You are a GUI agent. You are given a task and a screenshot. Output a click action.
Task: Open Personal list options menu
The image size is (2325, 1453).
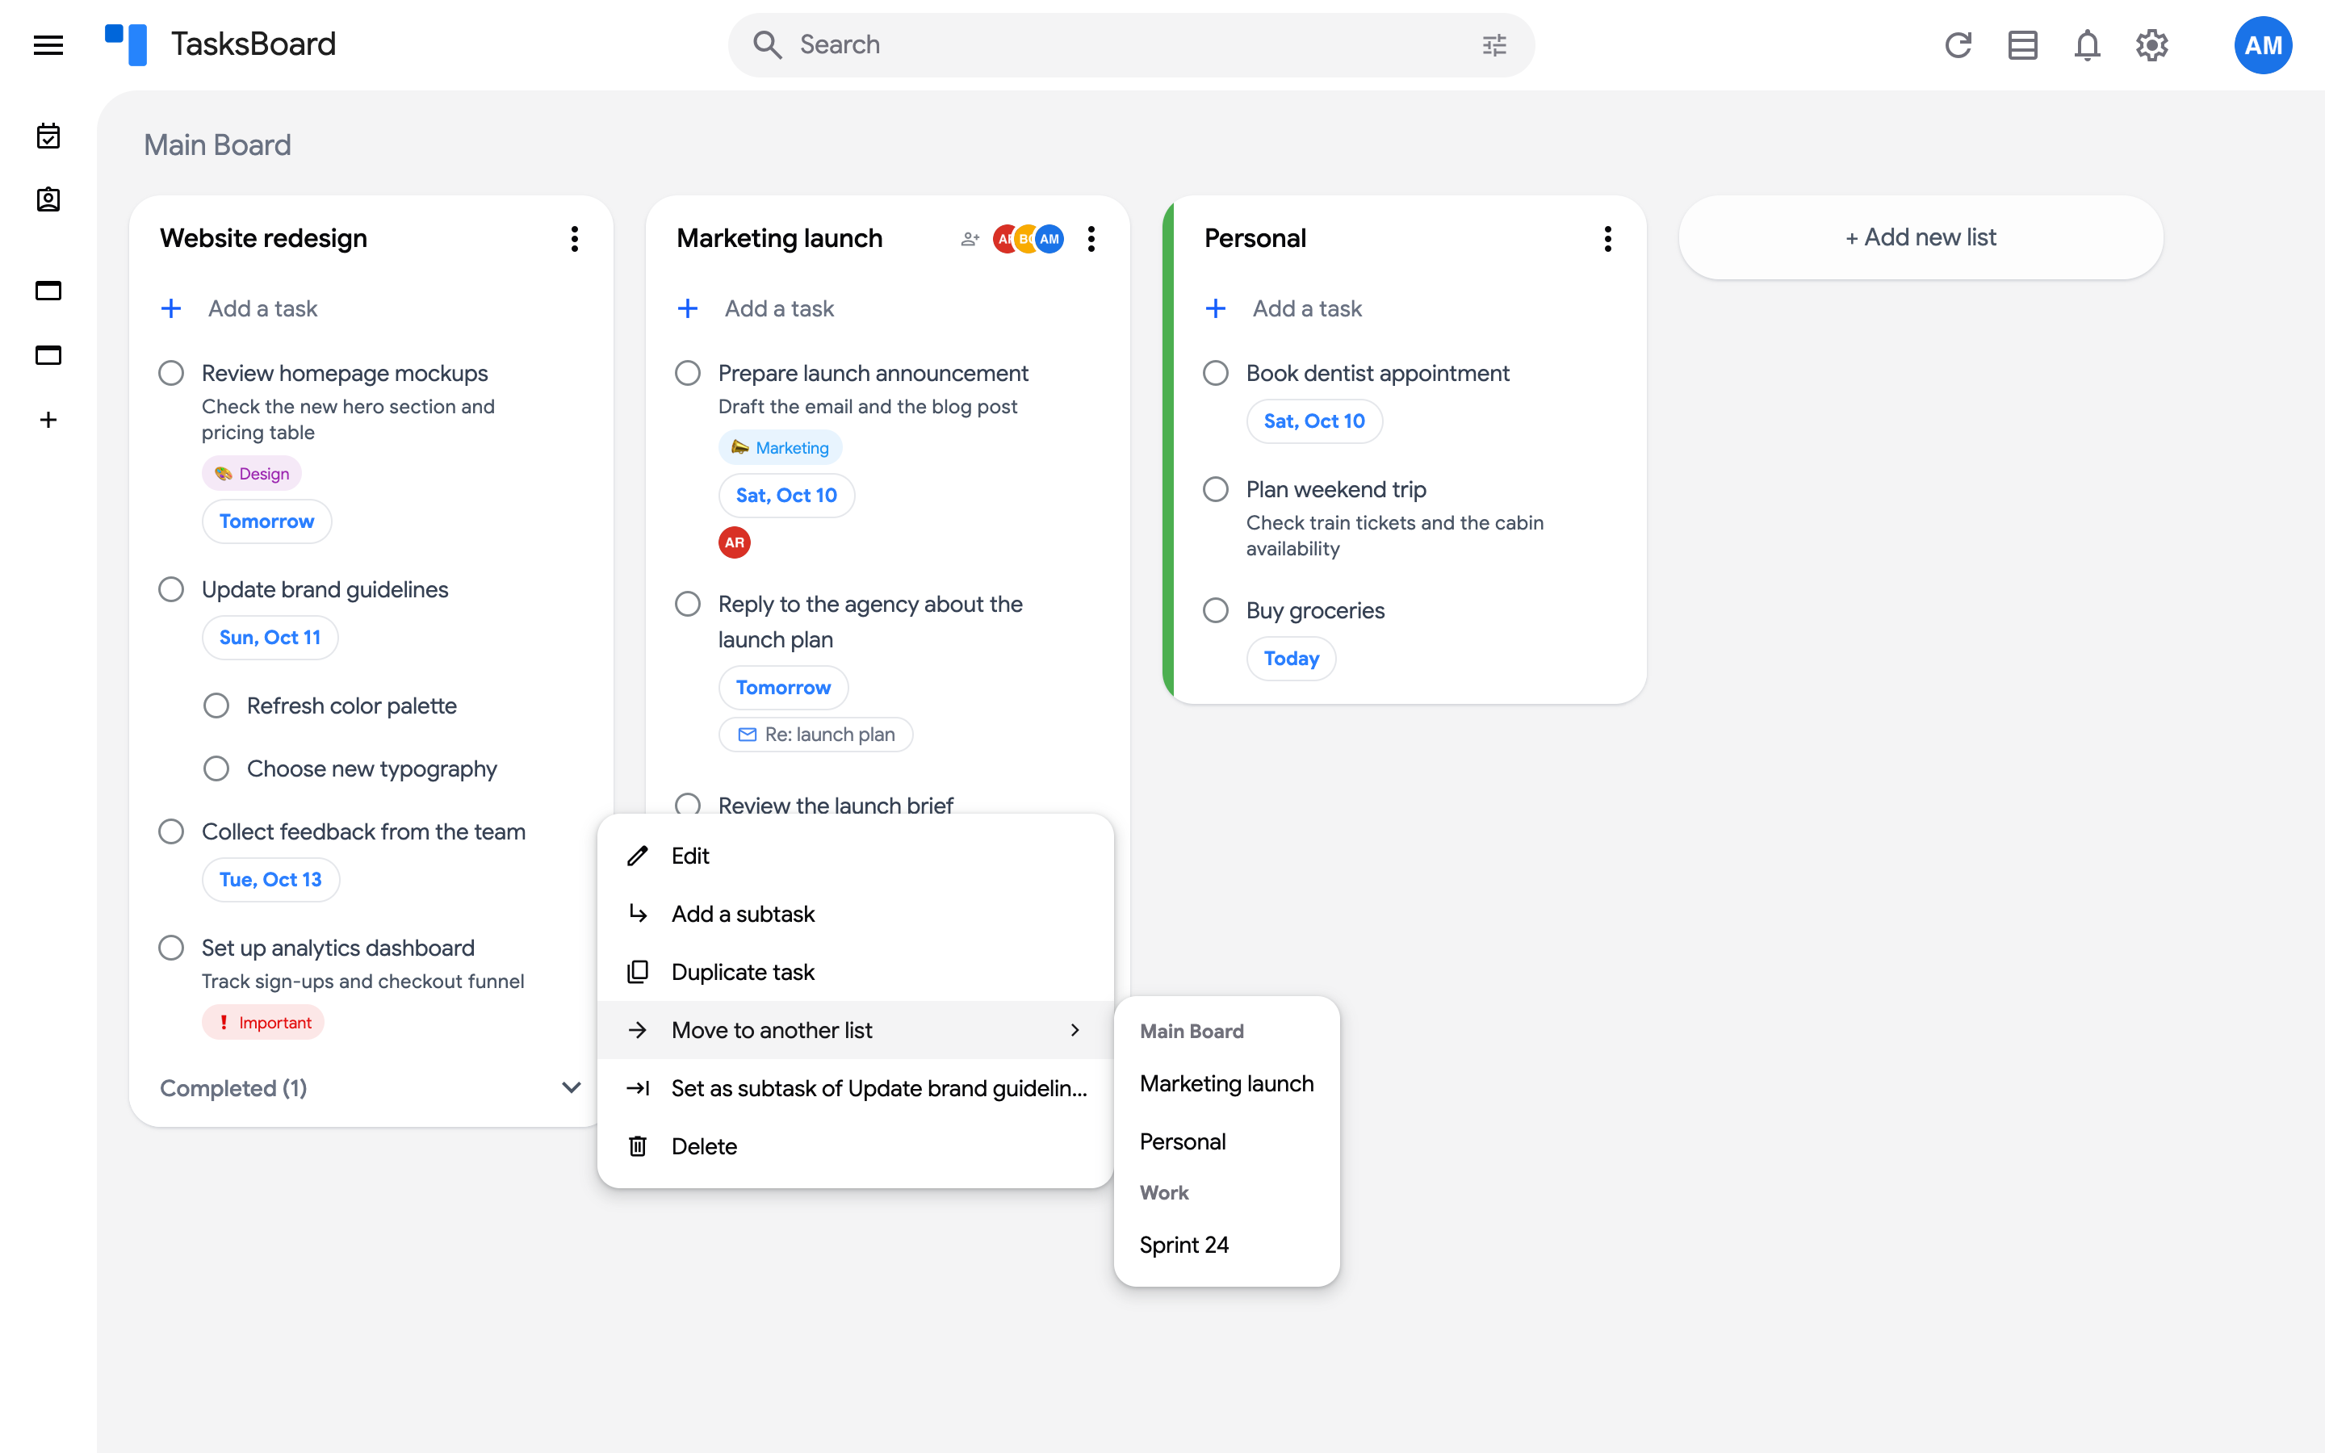point(1607,239)
